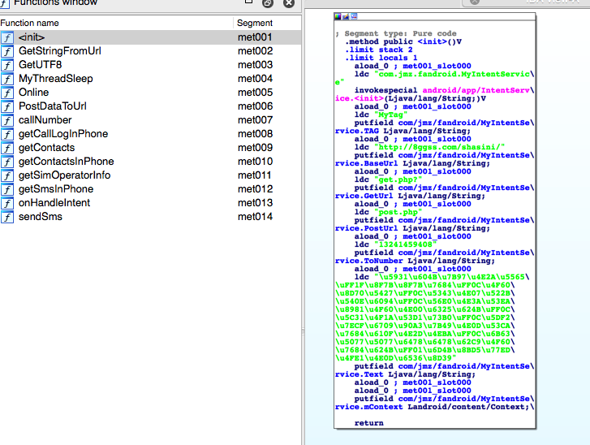Screen dimensions: 590x445
Task: Click function icon beside GetUTF8
Action: pos(7,65)
